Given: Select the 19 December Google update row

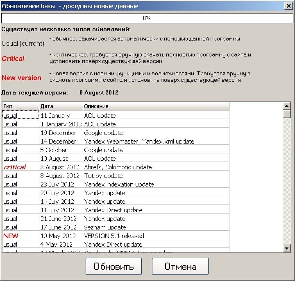Looking at the screenshot, I should click(103, 133).
